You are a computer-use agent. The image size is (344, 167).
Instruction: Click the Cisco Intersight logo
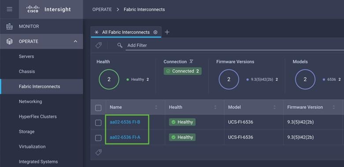coord(48,9)
